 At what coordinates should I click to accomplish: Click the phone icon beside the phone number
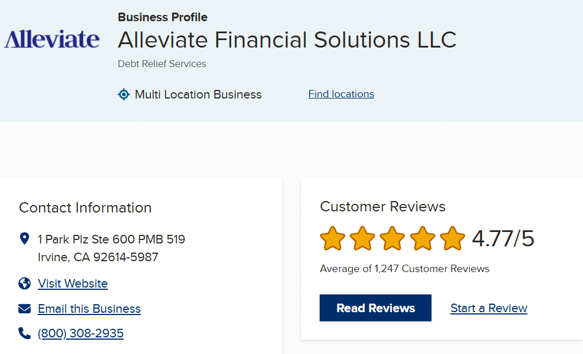tap(24, 332)
